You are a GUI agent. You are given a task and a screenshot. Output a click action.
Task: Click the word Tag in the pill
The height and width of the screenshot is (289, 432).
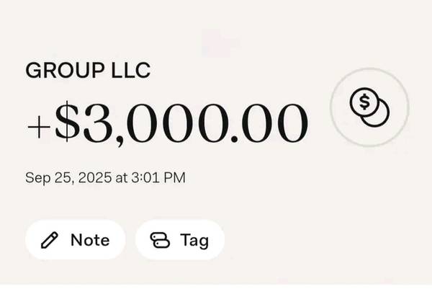click(x=194, y=240)
